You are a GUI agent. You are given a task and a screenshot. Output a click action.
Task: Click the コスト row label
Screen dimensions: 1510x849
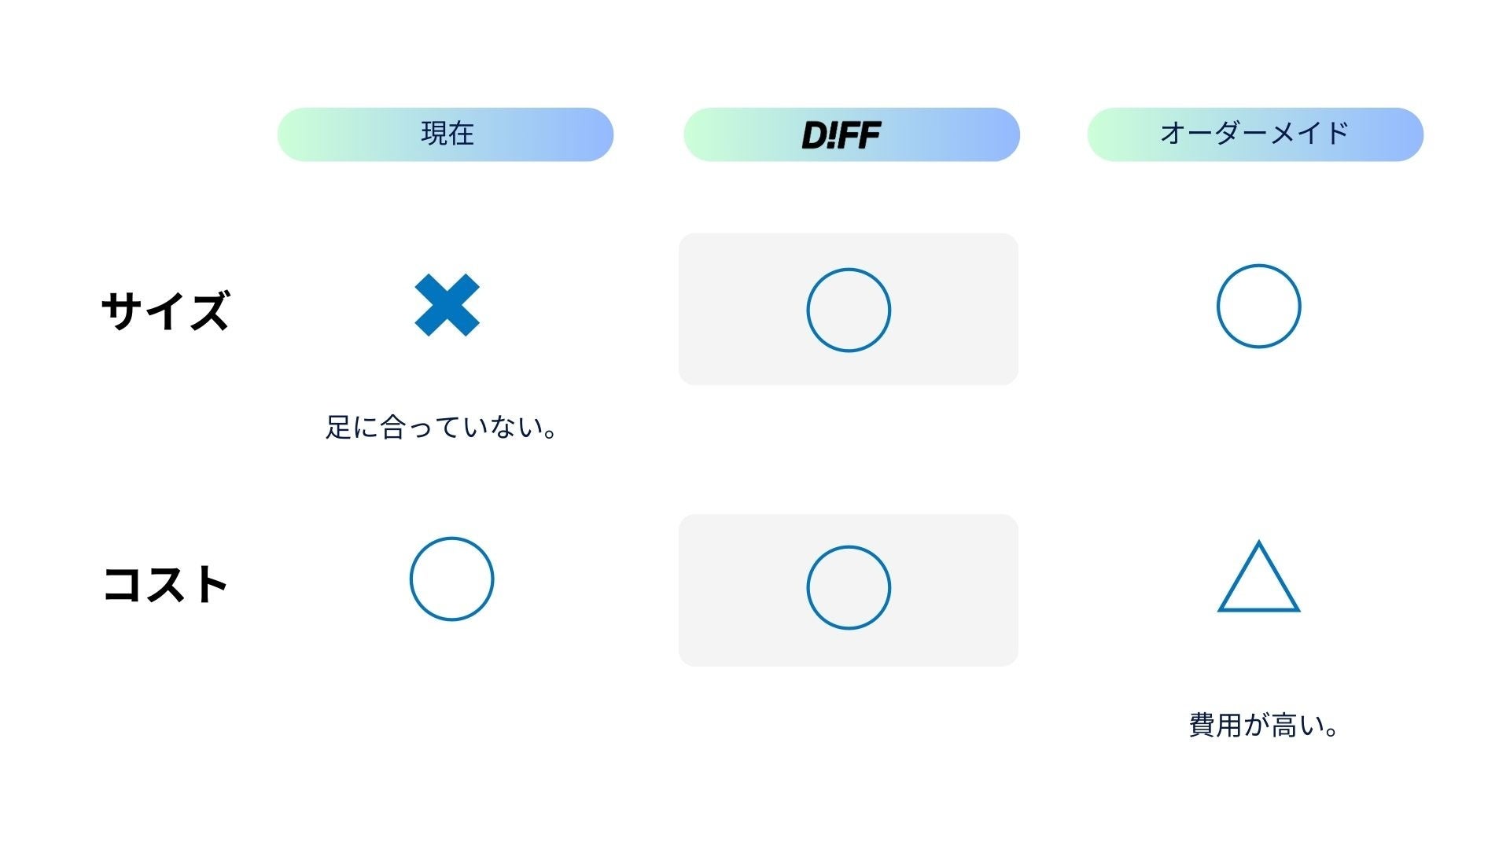pyautogui.click(x=165, y=585)
